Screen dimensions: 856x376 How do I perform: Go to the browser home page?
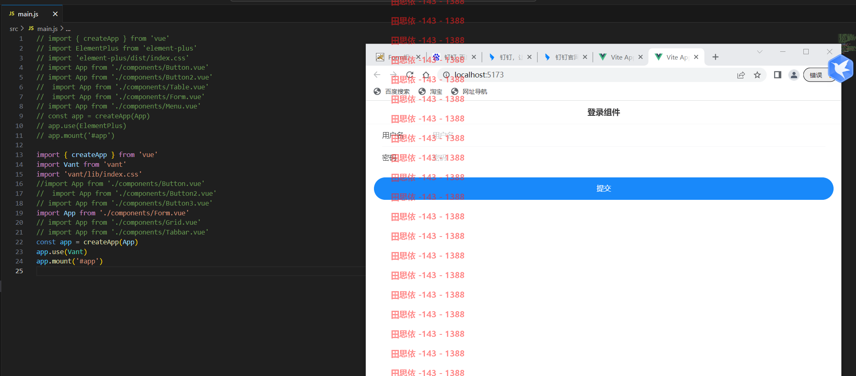(426, 75)
